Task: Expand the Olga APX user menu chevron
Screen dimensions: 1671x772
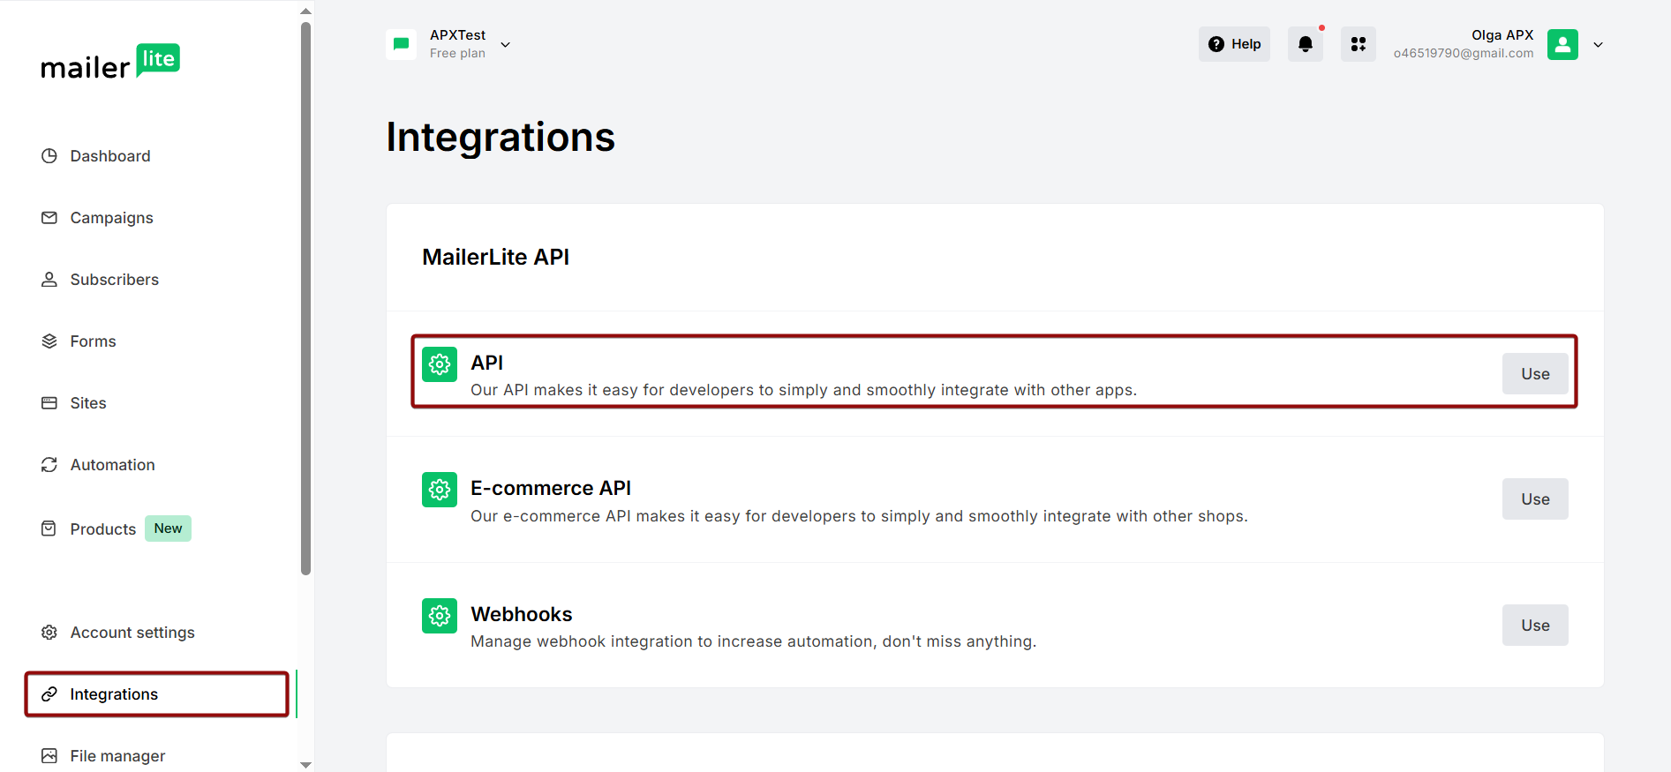Action: [x=1598, y=45]
